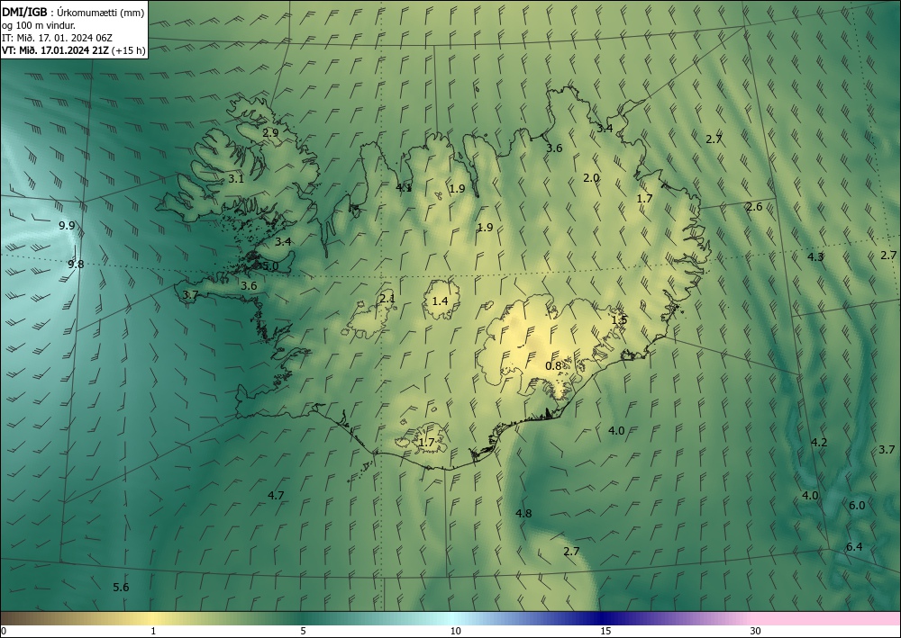Click the 4.7 value south of Iceland

pyautogui.click(x=277, y=495)
